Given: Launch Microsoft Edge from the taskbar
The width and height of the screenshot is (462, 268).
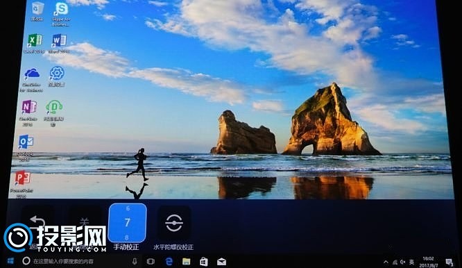Looking at the screenshot, I should pyautogui.click(x=169, y=261).
